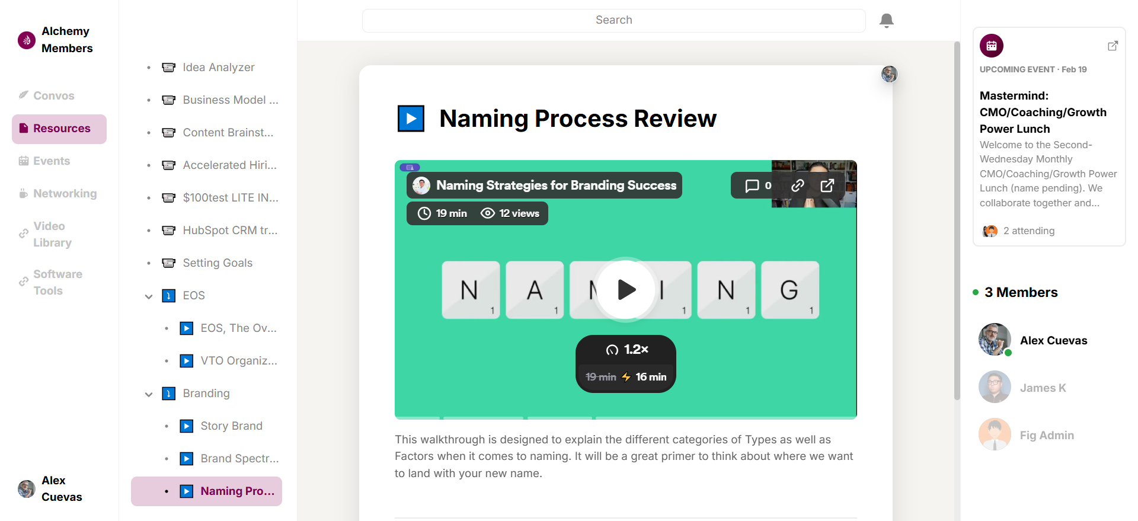Viewport: 1138px width, 521px height.
Task: Click the author avatar on post card
Action: tap(889, 74)
